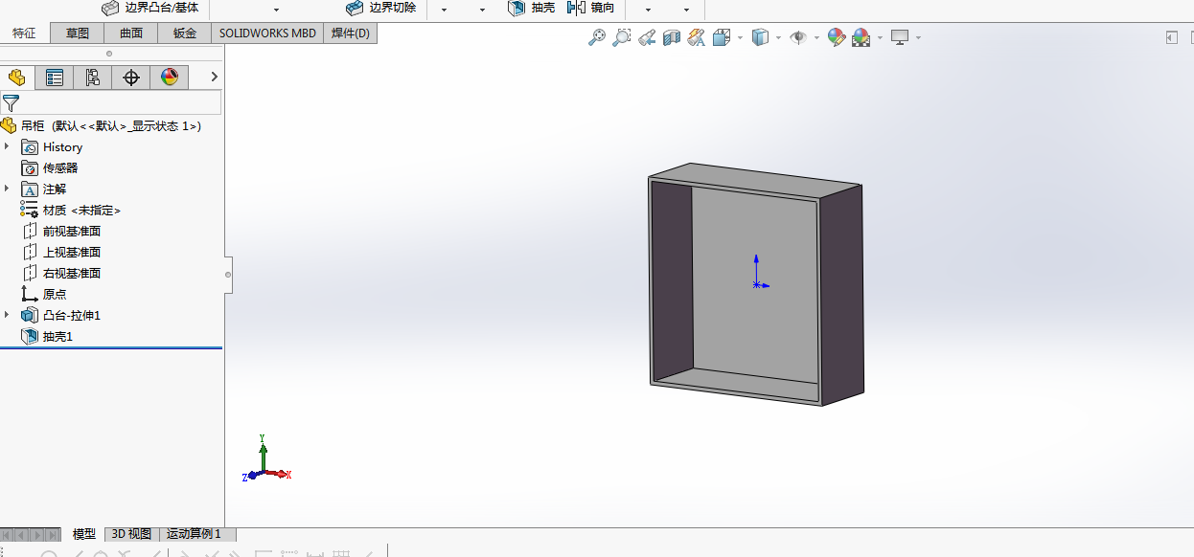Select the 凸台-拉伸1 extrude feature
Image resolution: width=1194 pixels, height=557 pixels.
point(61,316)
